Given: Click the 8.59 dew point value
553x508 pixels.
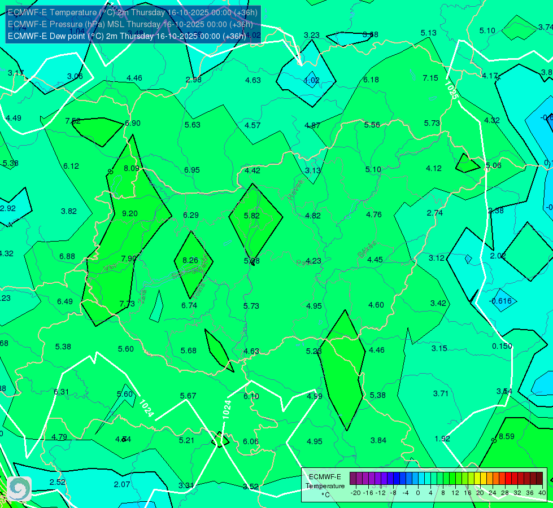Looking at the screenshot, I should [507, 436].
